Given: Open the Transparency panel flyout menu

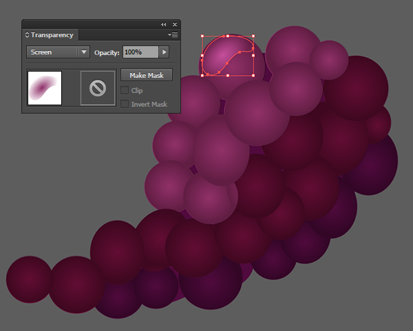Looking at the screenshot, I should point(173,35).
